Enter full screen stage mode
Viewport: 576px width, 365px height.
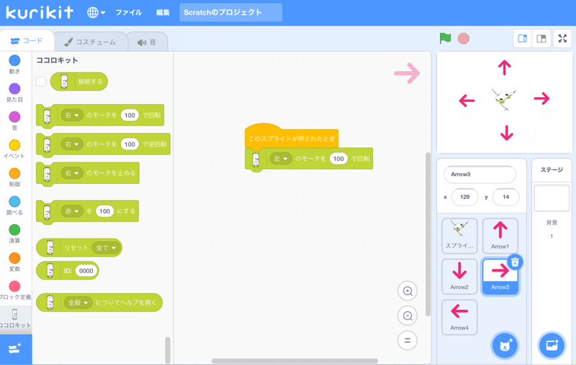coord(562,39)
